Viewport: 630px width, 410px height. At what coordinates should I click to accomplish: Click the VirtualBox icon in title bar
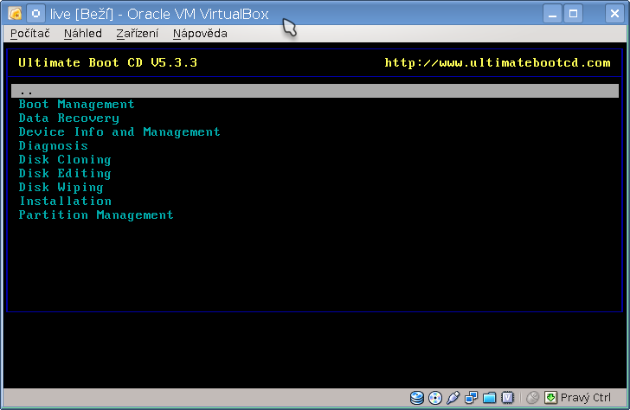pyautogui.click(x=15, y=14)
